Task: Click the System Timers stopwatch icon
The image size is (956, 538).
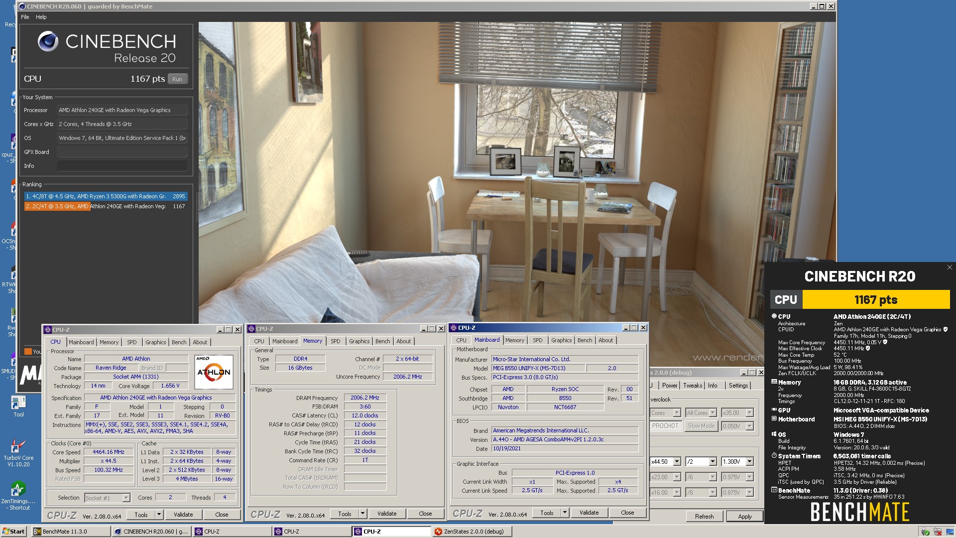Action: coord(774,456)
